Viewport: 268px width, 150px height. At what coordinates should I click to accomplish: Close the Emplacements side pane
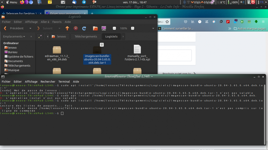coord(31,37)
